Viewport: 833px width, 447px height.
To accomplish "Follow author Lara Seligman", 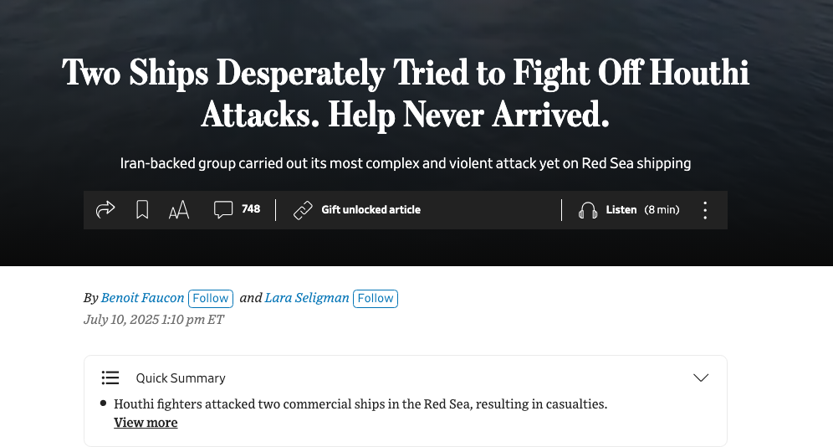I will click(x=375, y=298).
